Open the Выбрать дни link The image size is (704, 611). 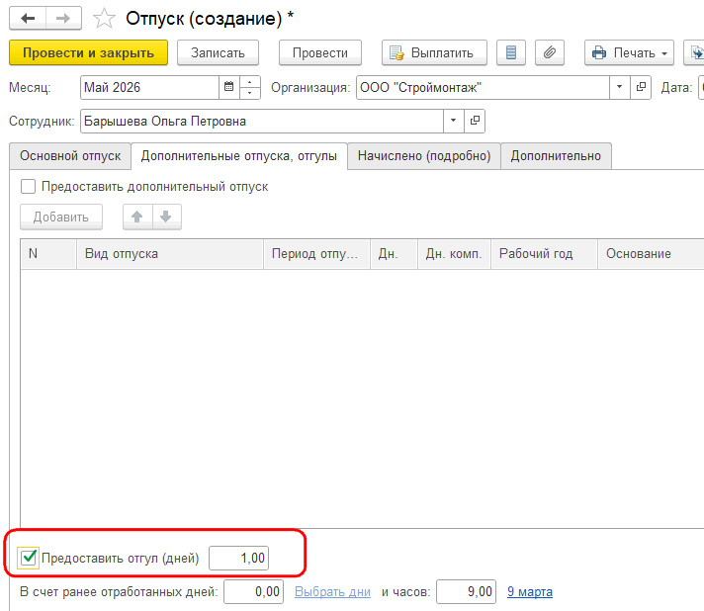click(332, 592)
